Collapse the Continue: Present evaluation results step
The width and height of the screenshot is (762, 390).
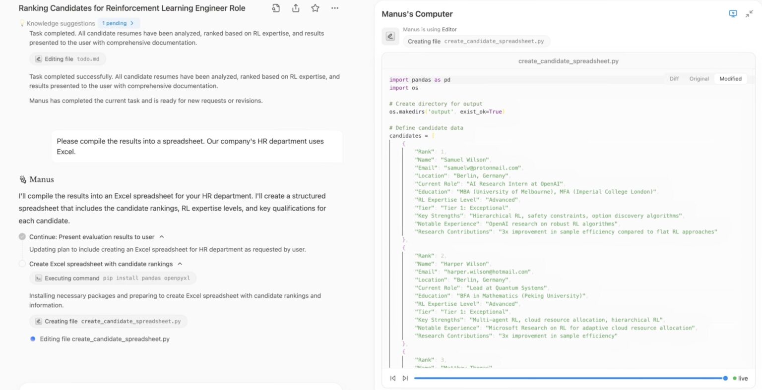click(162, 237)
